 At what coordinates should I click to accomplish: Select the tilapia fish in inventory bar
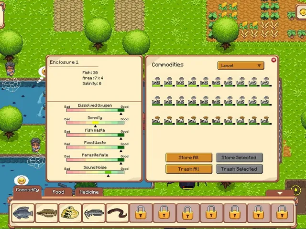pos(23,213)
